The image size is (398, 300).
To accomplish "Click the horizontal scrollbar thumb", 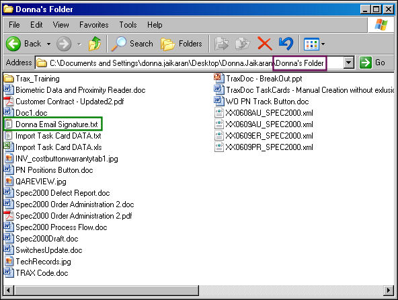I will point(106,291).
